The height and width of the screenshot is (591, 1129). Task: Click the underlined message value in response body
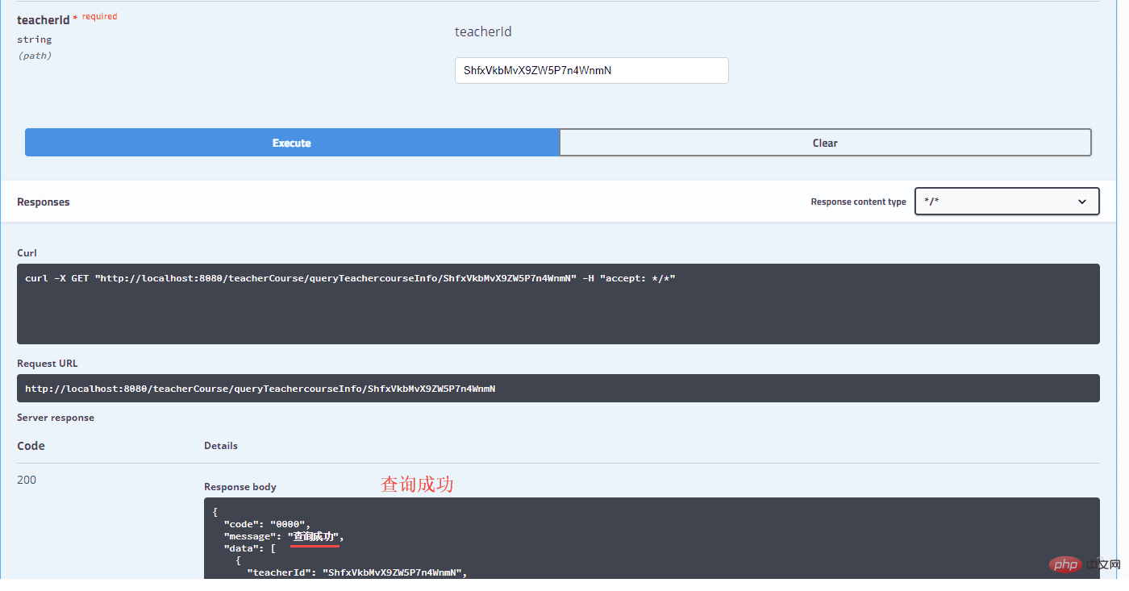pos(316,537)
